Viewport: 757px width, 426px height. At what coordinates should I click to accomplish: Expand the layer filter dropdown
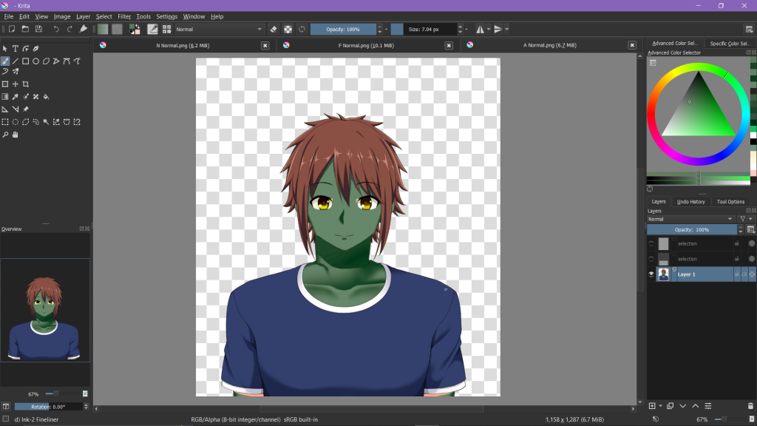tap(745, 219)
